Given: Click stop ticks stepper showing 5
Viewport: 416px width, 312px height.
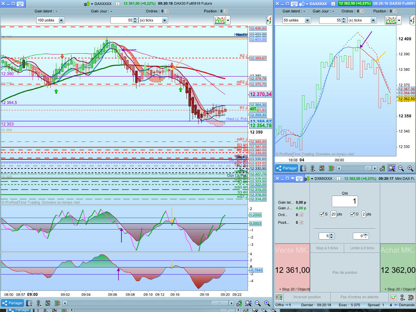Looking at the screenshot, I should click(x=332, y=236).
